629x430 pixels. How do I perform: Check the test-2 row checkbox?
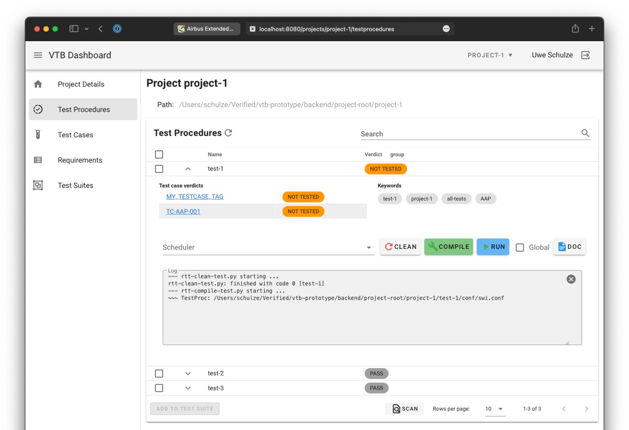(159, 373)
